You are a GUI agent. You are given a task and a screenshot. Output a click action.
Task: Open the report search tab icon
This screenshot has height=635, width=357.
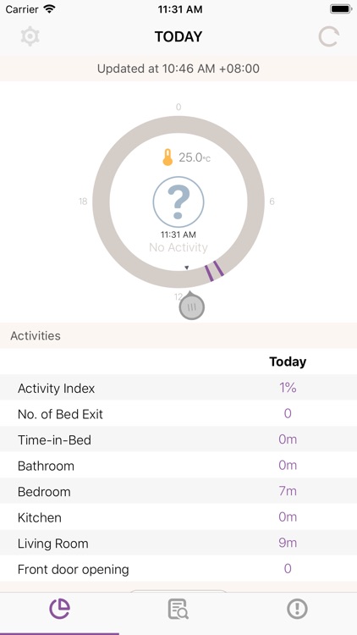[x=178, y=609]
